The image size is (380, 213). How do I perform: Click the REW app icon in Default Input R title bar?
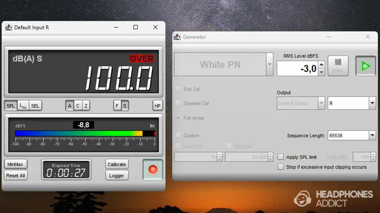tap(8, 27)
